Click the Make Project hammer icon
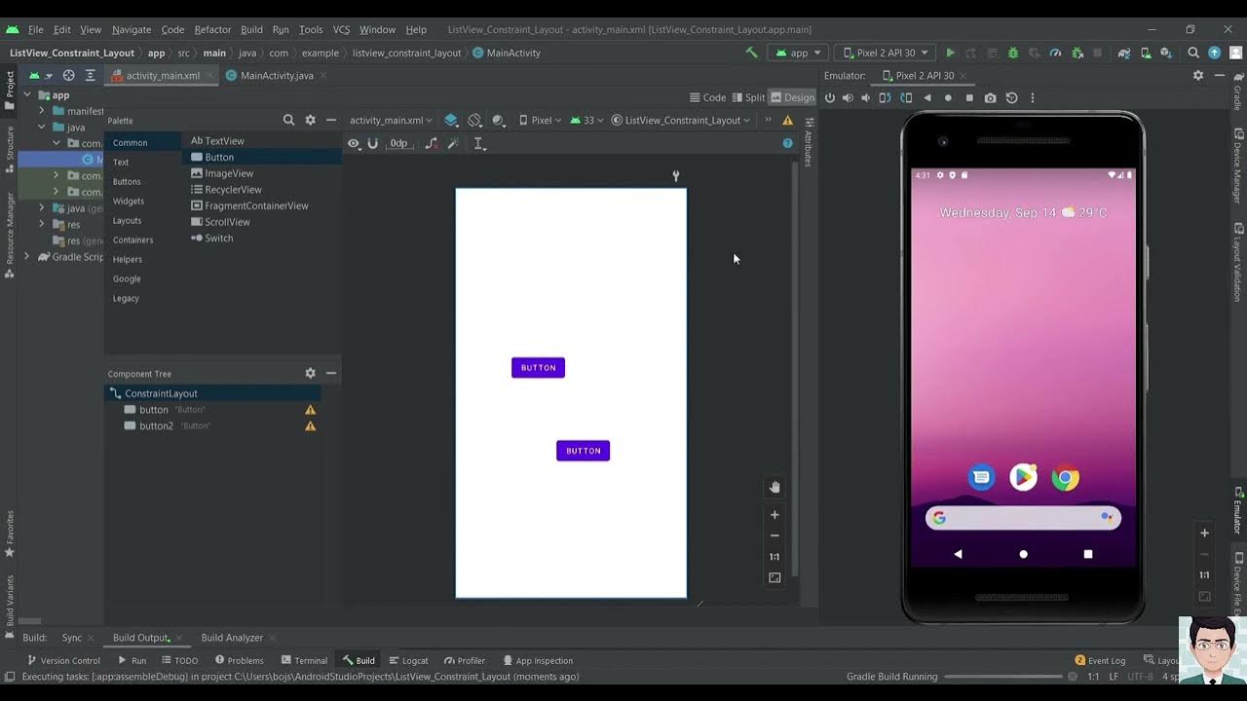 click(751, 53)
